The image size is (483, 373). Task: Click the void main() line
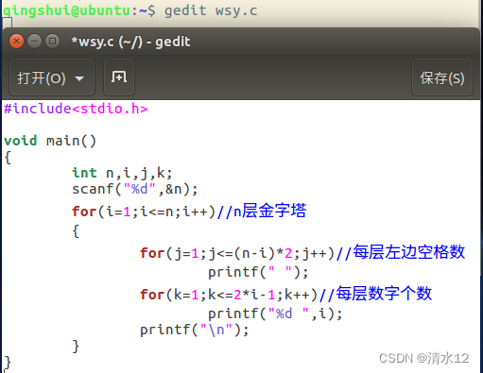click(50, 141)
